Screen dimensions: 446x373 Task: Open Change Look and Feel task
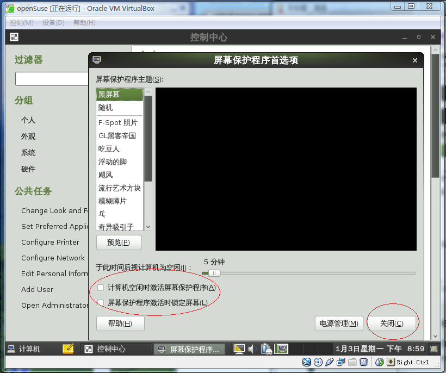point(54,210)
